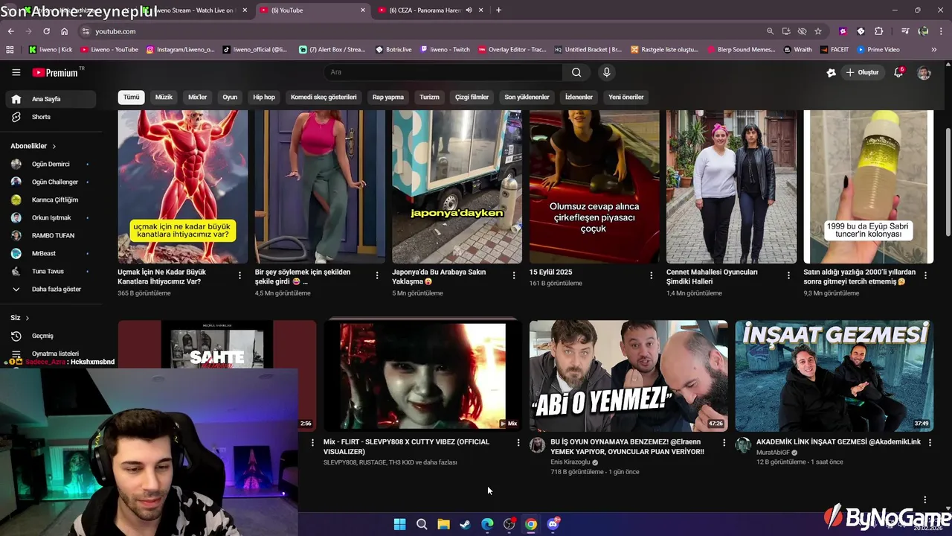Viewport: 952px width, 536px height.
Task: Open a new browser tab
Action: 498,10
